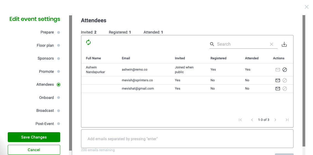Send email invite to mevish@sprinters.co
The image size is (313, 155).
click(x=278, y=81)
